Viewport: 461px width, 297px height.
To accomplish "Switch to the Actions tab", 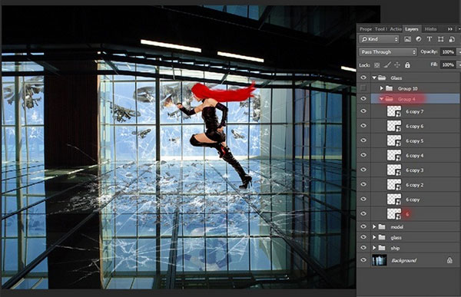I will point(396,29).
